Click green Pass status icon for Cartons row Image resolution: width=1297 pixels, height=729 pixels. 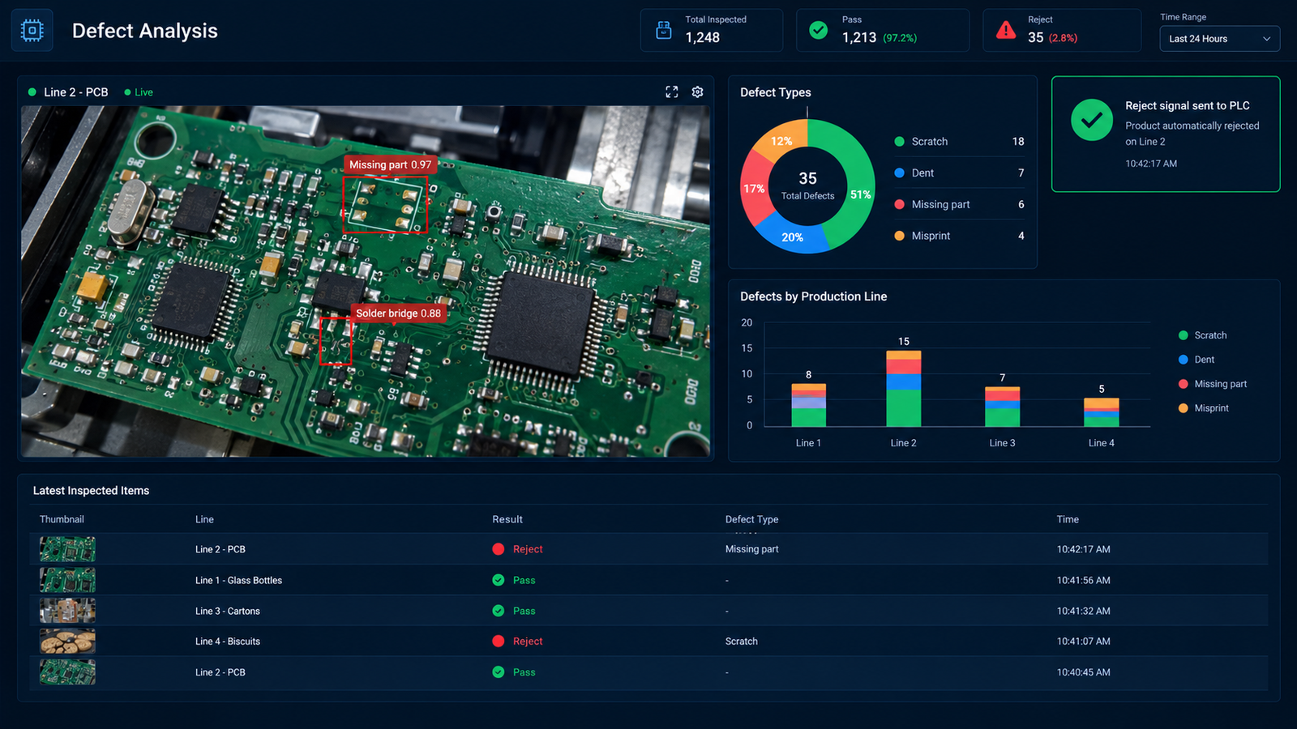(x=499, y=611)
